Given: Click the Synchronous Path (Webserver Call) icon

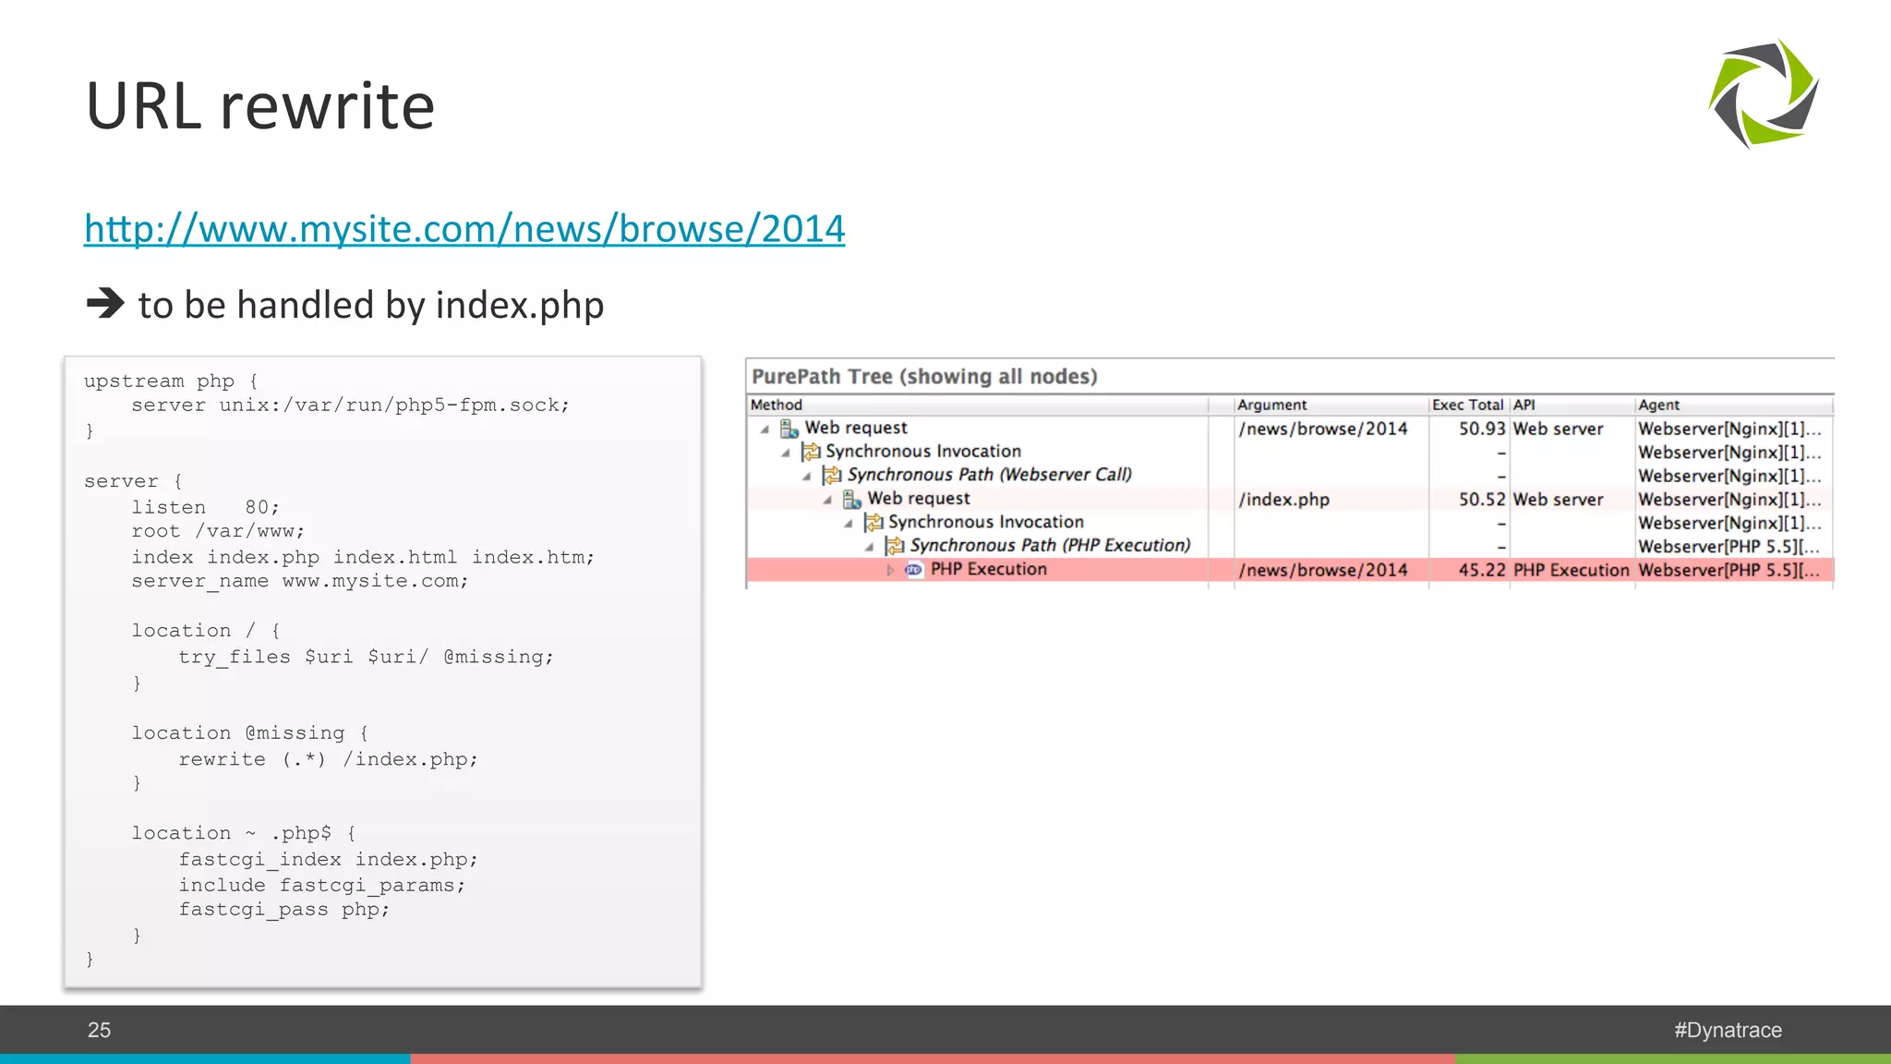Looking at the screenshot, I should (x=832, y=475).
